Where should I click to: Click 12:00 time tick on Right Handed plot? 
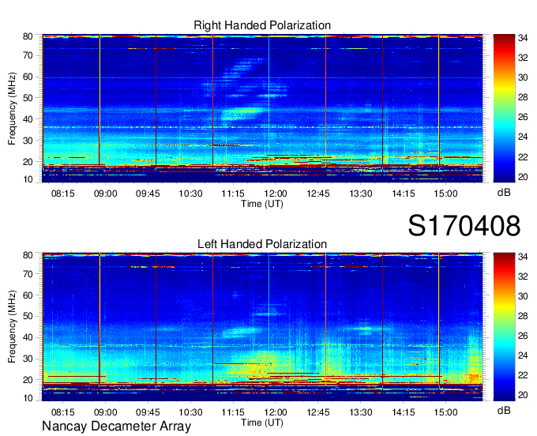point(276,194)
